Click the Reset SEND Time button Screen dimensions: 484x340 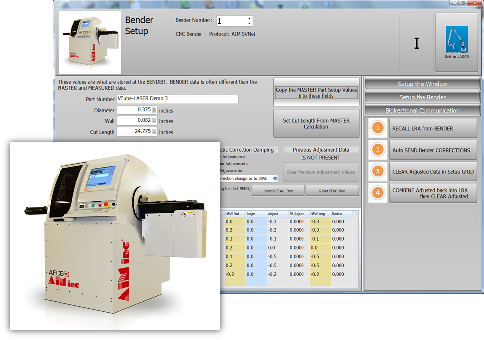click(332, 191)
